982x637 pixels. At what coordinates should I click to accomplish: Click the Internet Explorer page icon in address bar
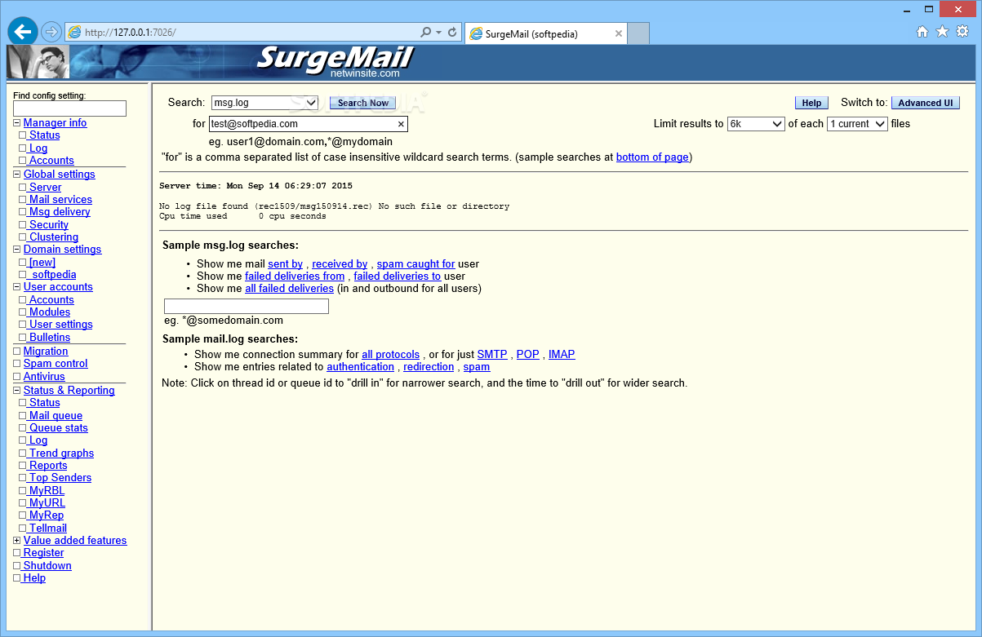[x=74, y=33]
